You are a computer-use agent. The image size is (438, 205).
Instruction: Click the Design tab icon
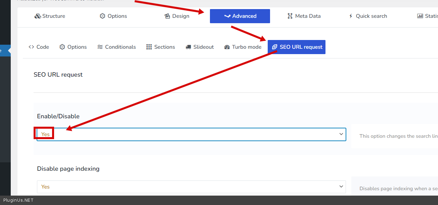167,16
